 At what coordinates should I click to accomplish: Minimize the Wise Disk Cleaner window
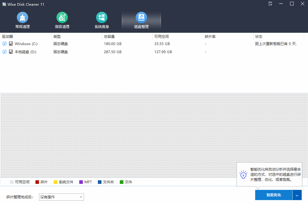coord(281,4)
